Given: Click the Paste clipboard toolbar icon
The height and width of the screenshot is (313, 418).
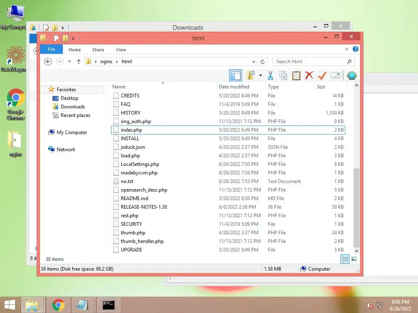Looking at the screenshot, I should click(296, 75).
